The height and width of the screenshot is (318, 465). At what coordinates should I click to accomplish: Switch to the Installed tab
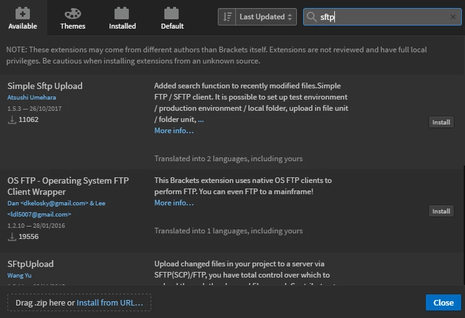[x=122, y=19]
